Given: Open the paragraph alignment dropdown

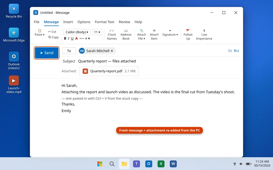Looking at the screenshot, I should [87, 39].
